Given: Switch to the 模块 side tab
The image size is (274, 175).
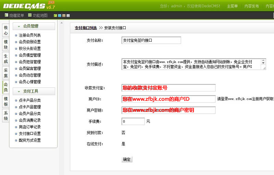Looking at the screenshot, I should pos(5,45).
